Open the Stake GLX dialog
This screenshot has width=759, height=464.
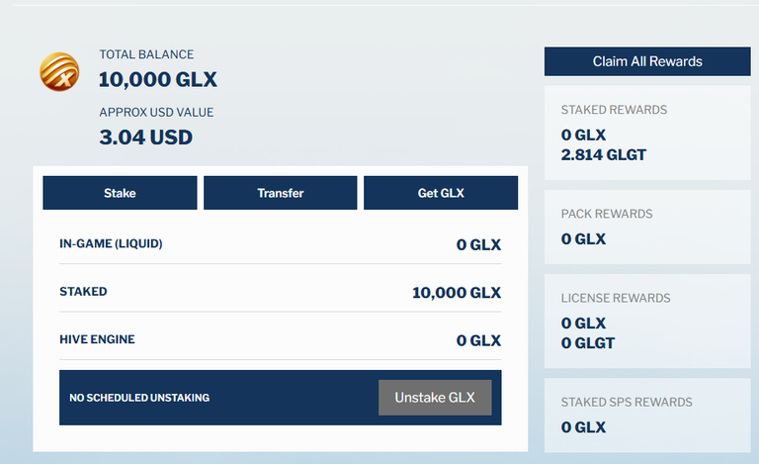coord(120,193)
